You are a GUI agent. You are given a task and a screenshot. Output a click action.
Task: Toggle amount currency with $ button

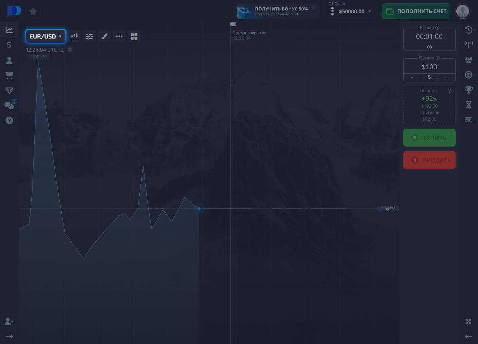(429, 77)
